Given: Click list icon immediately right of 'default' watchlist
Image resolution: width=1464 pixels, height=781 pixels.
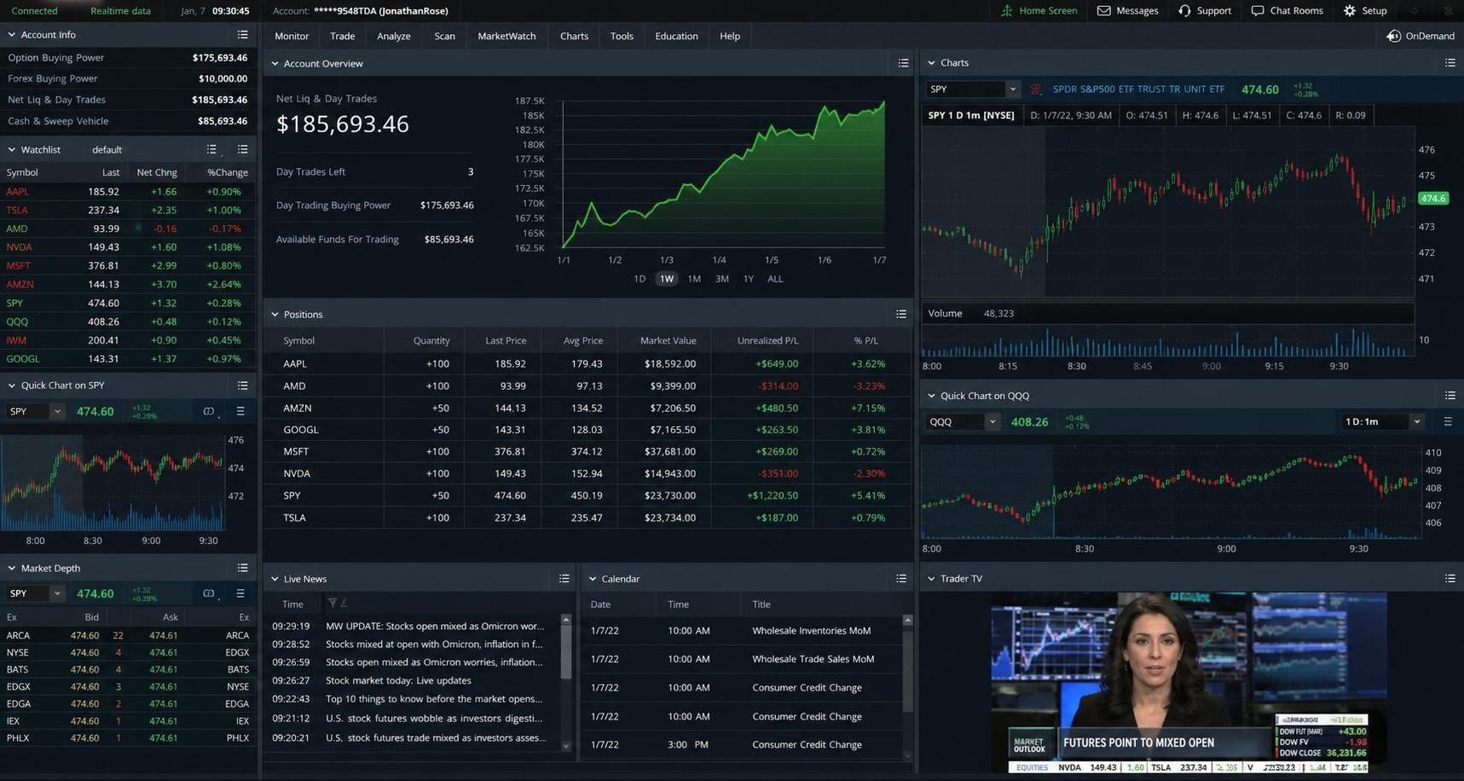Looking at the screenshot, I should (212, 149).
